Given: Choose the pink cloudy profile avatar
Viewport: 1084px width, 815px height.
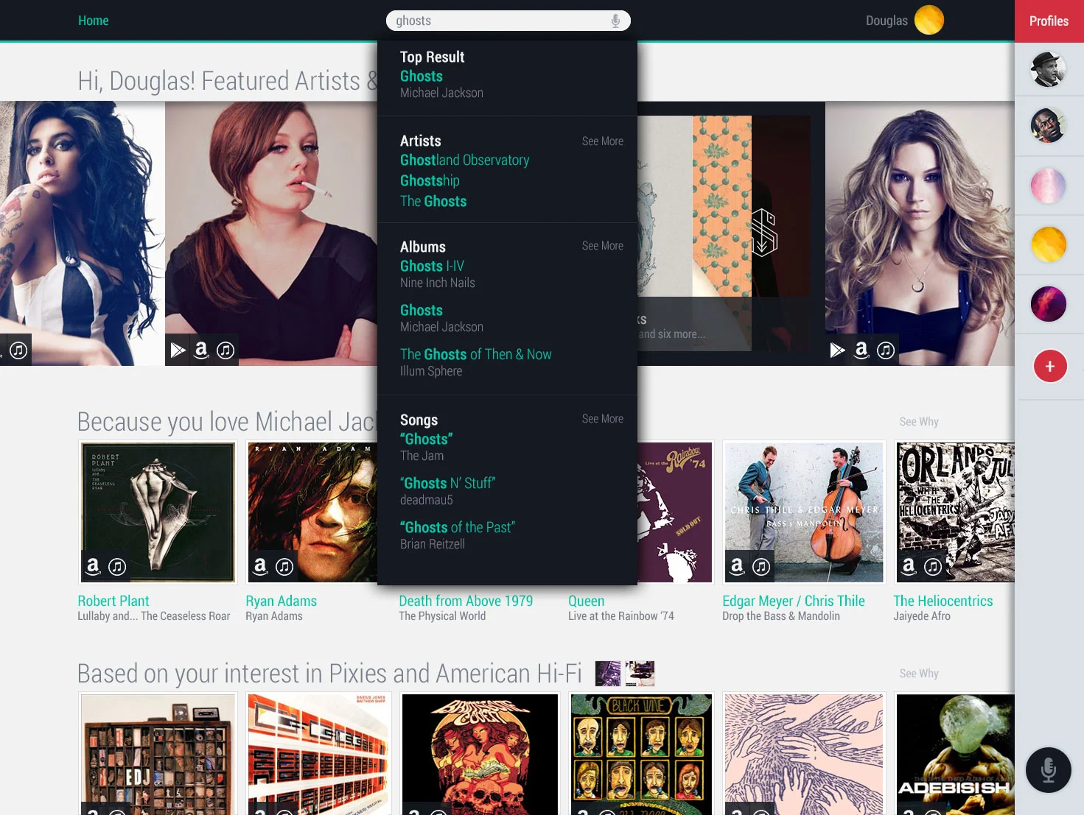Looking at the screenshot, I should pos(1048,186).
